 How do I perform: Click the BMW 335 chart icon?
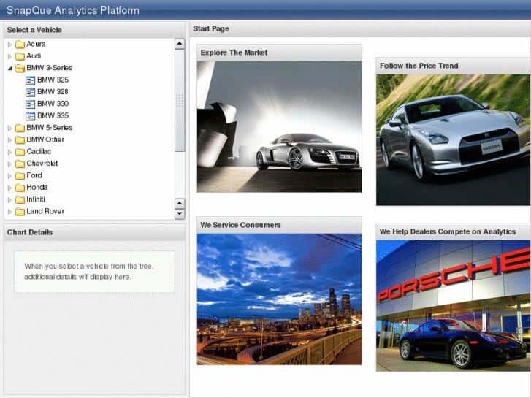[31, 116]
